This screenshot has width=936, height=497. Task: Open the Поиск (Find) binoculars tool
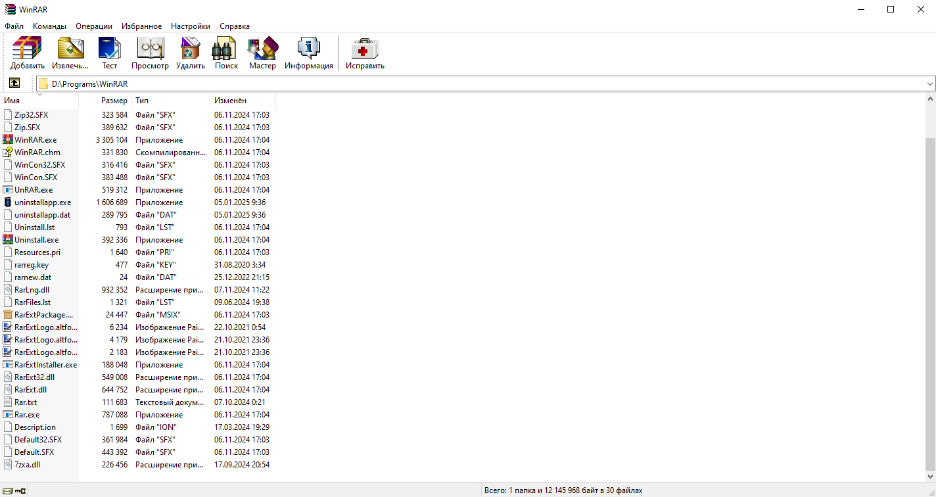(x=226, y=53)
